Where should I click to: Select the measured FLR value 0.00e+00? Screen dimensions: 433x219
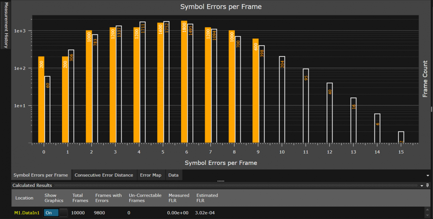[x=178, y=213]
